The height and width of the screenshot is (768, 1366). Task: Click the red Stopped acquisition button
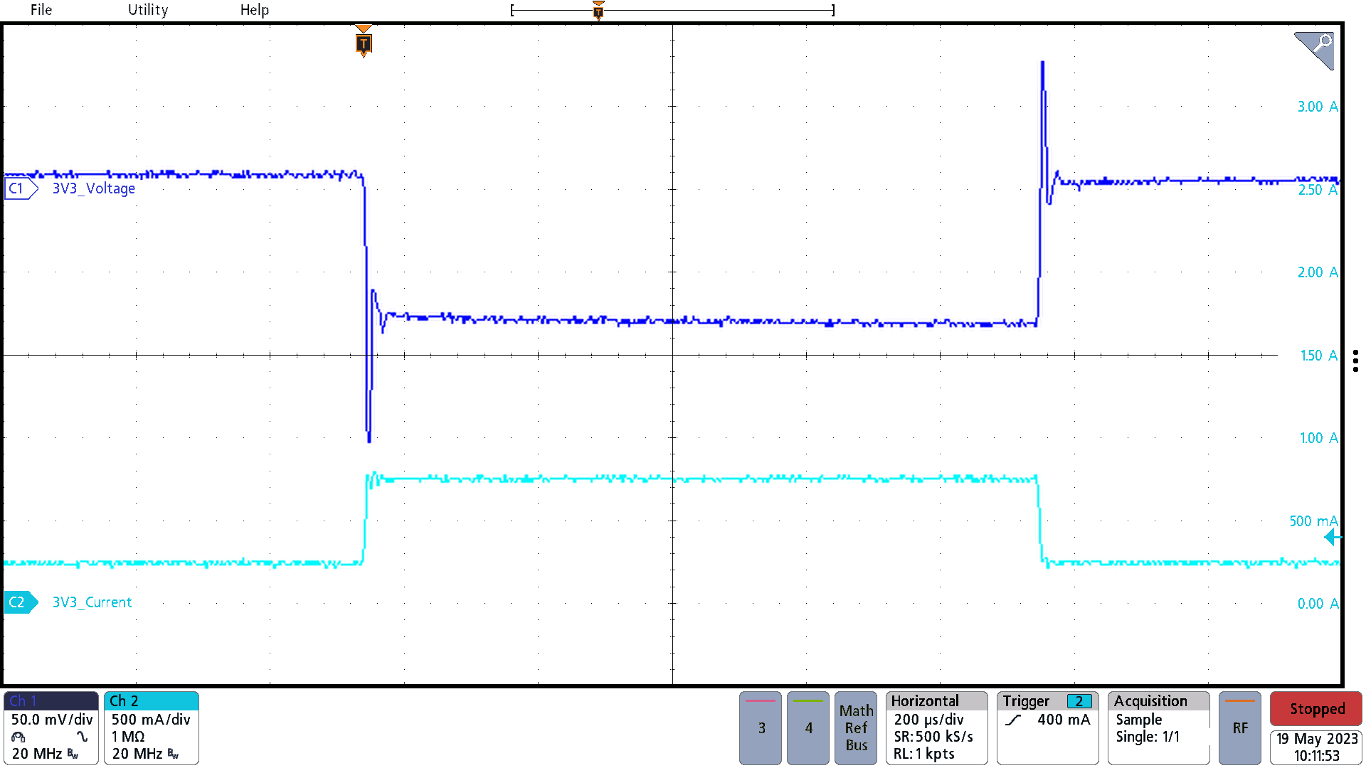point(1315,709)
